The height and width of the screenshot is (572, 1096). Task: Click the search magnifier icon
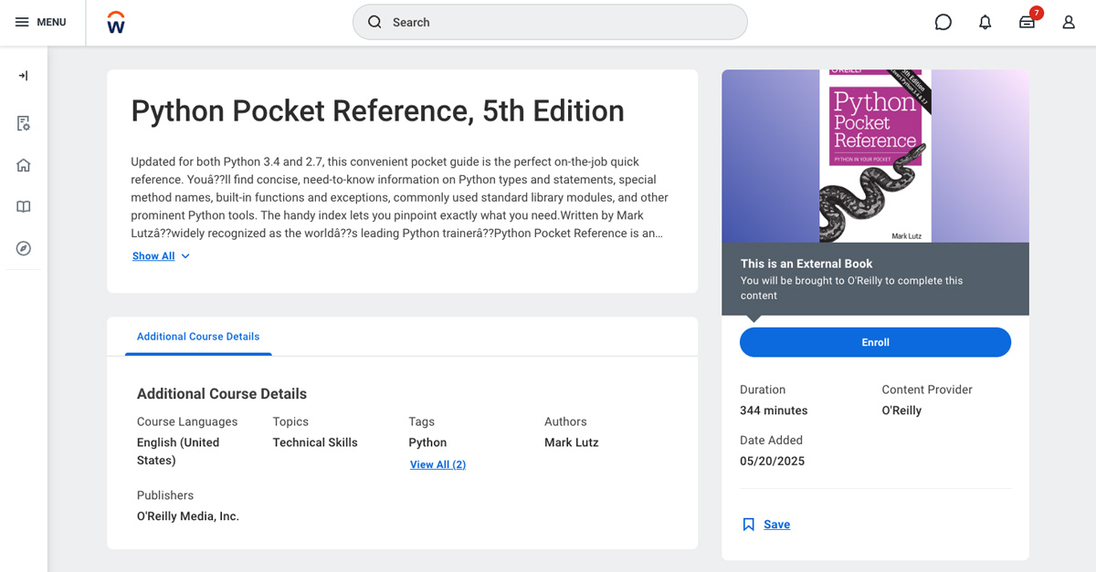point(374,22)
